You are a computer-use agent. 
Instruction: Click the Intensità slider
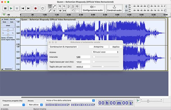[x=106, y=57]
